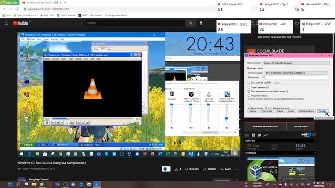Click the video title 'Windows XP has BSOD & Hang VM Compilation 6'
The width and height of the screenshot is (335, 188).
(52, 163)
